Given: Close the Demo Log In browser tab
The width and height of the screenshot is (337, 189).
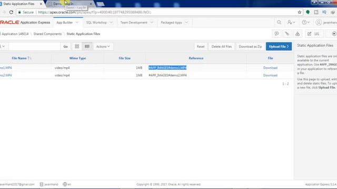Looking at the screenshot, I should 91,4.
